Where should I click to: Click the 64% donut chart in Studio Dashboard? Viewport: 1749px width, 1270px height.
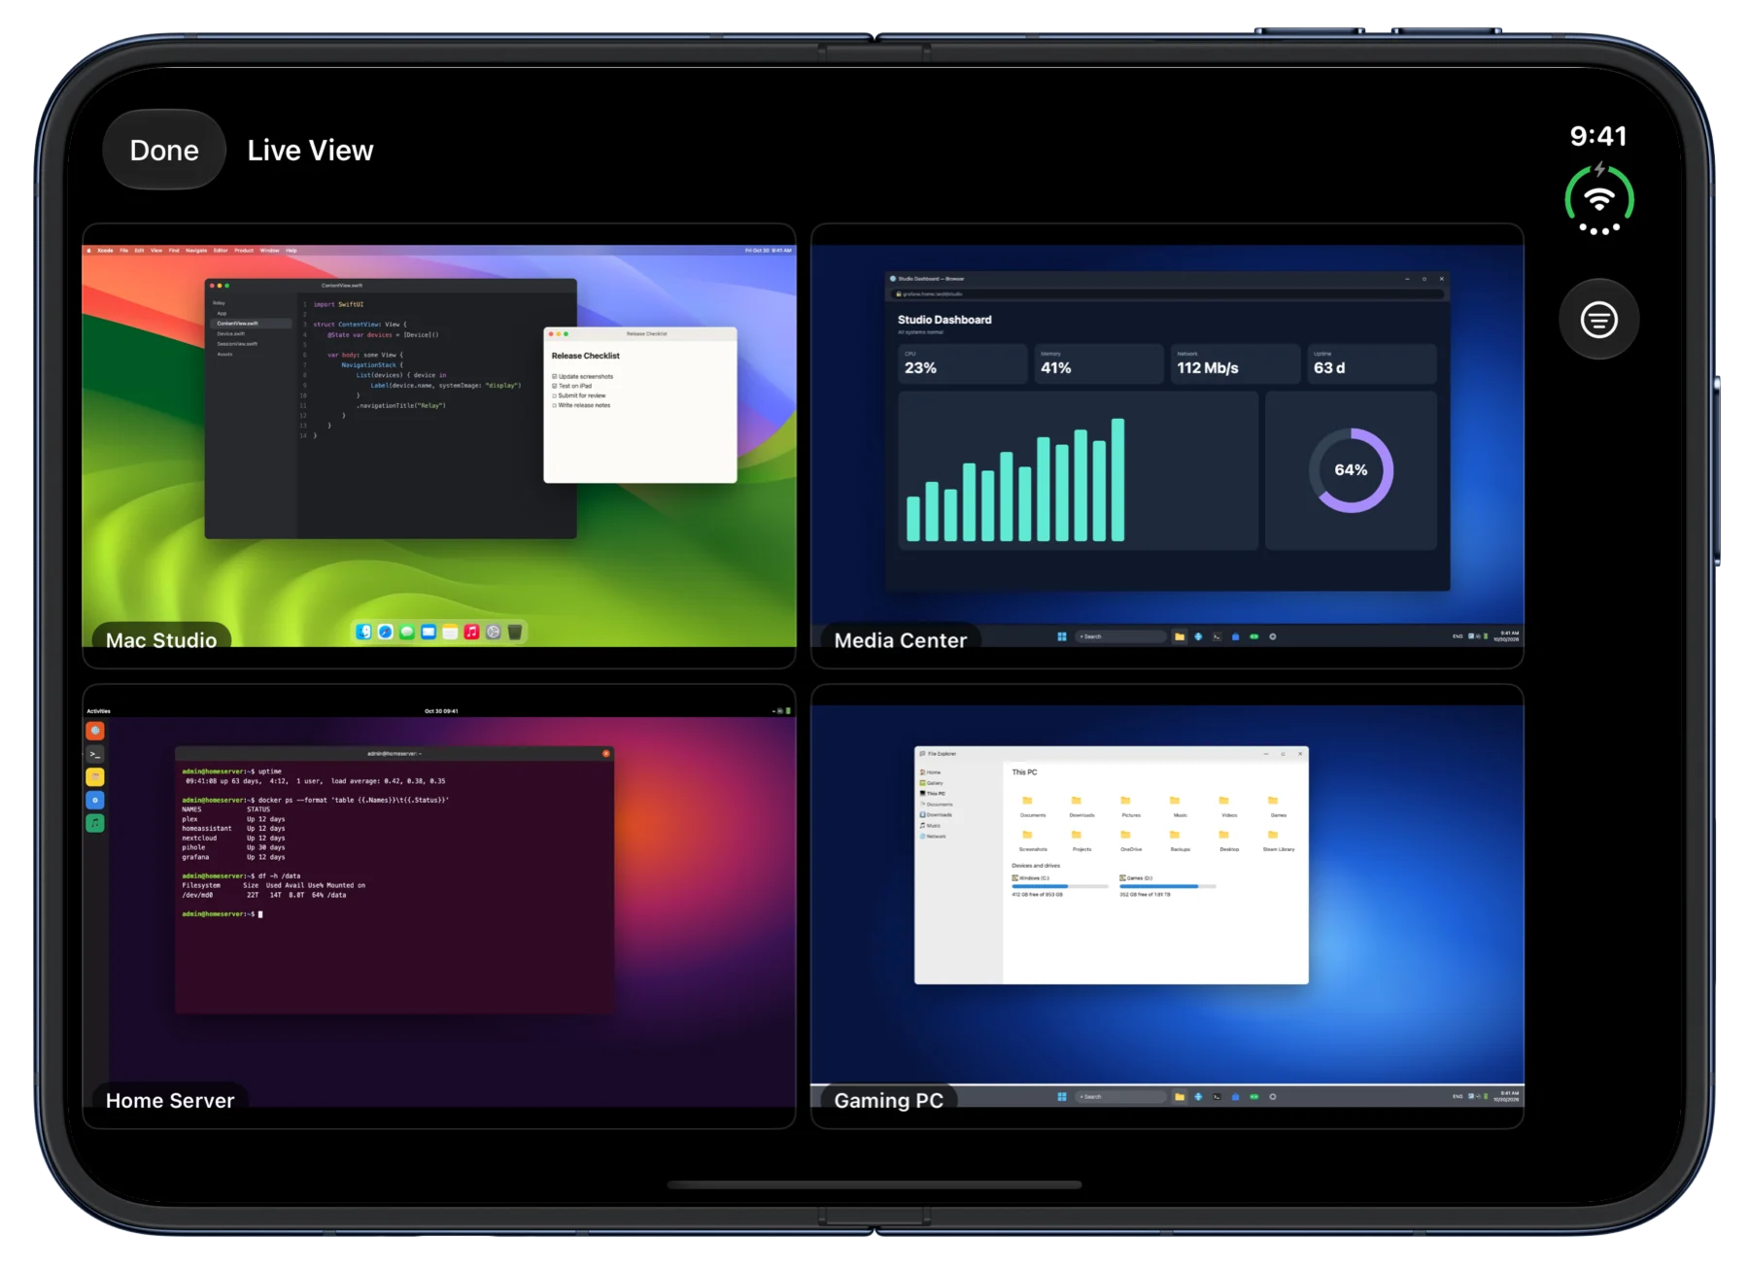pos(1351,470)
